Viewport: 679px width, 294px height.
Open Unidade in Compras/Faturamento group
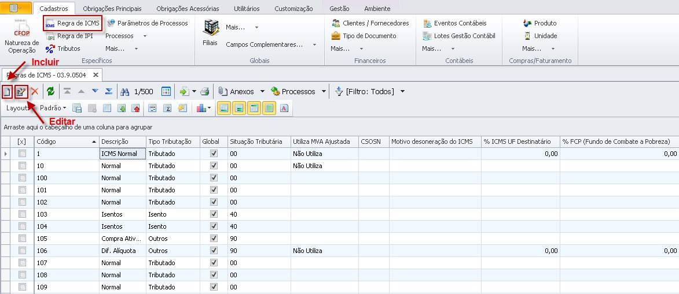541,36
